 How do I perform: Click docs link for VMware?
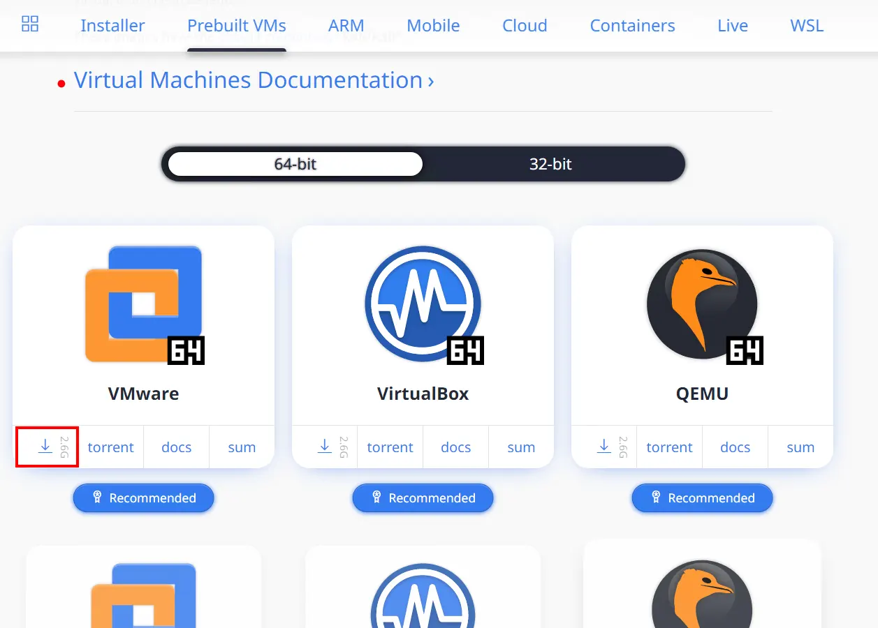(176, 447)
